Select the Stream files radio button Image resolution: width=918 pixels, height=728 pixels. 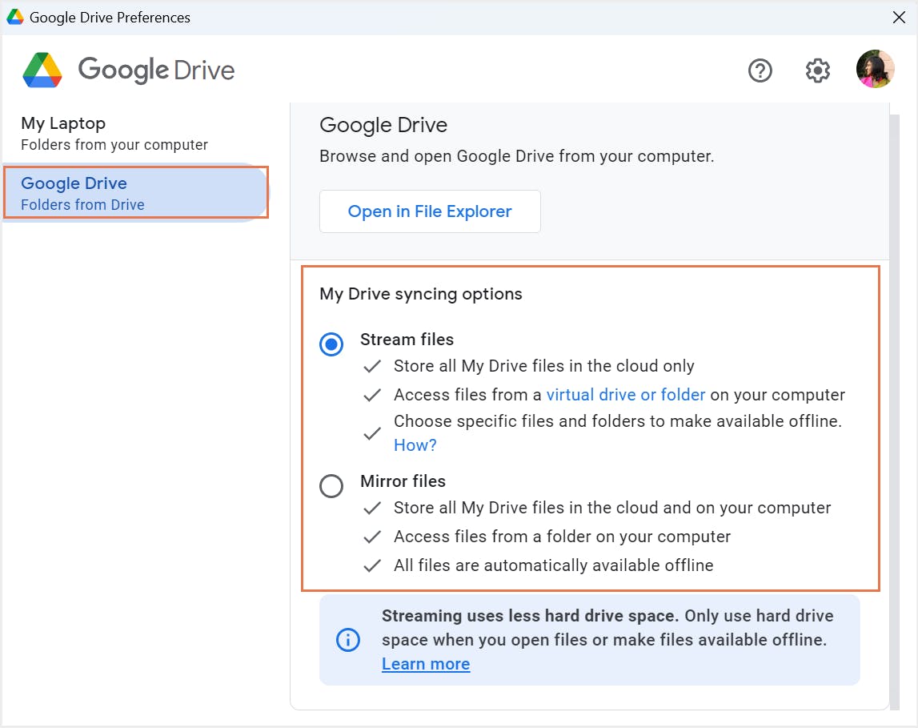click(331, 344)
